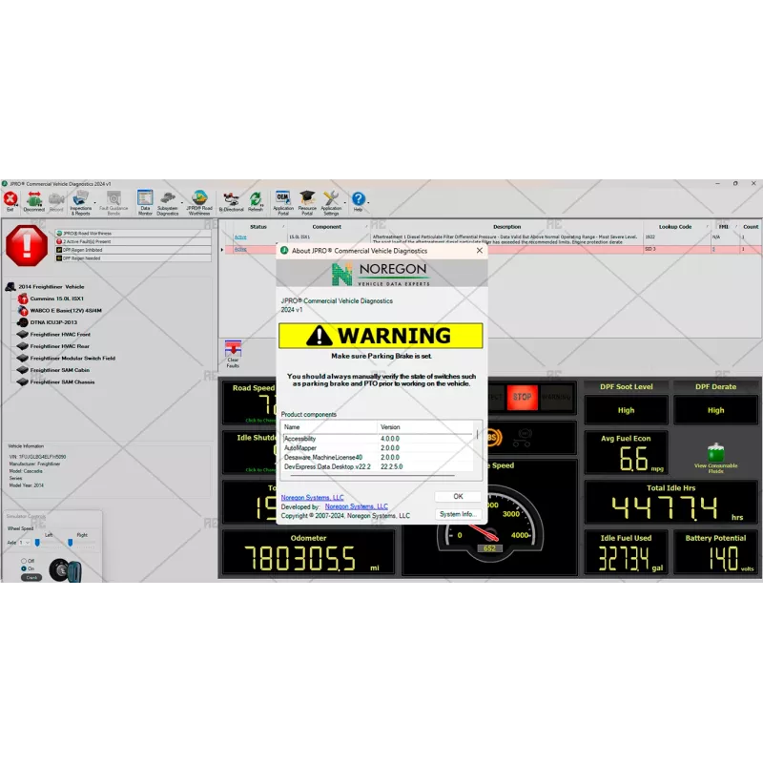Open Application Settings tool
Image resolution: width=763 pixels, height=763 pixels.
coord(331,200)
